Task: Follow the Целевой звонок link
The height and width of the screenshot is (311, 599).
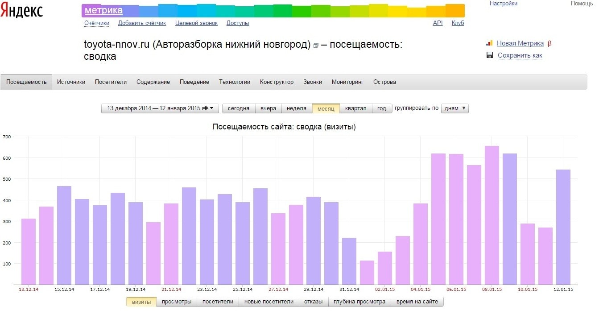Action: 196,23
